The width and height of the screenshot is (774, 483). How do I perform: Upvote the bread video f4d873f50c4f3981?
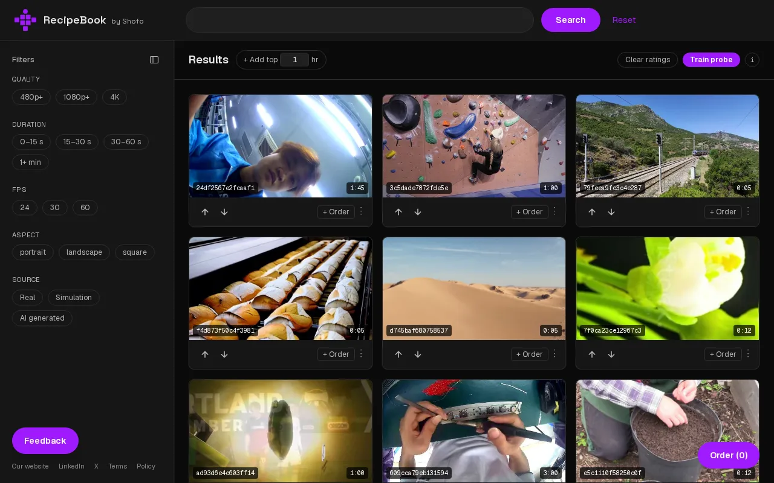coord(205,354)
